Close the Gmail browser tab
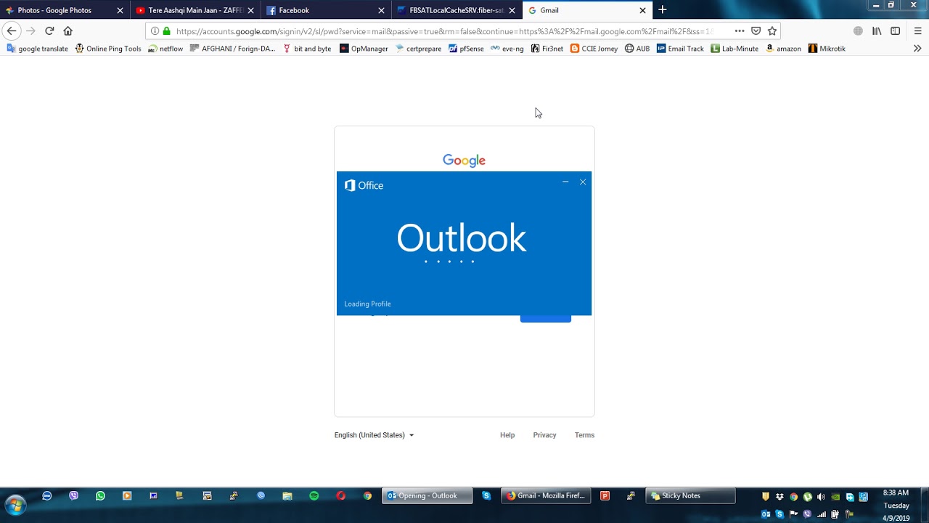 642,10
